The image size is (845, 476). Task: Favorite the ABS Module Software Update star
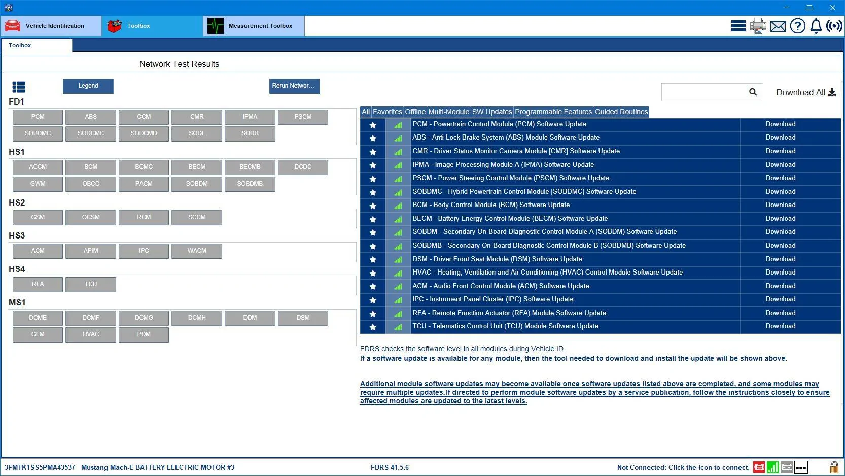point(373,138)
